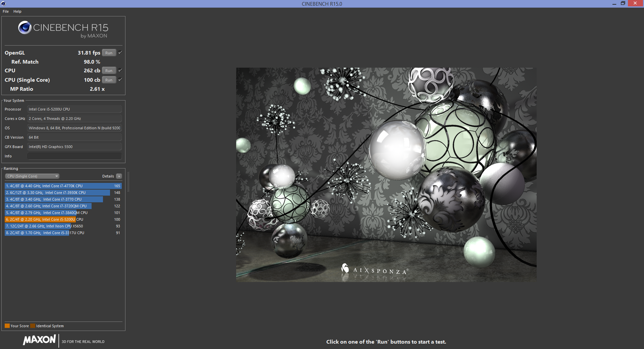Screen dimensions: 644x349
Task: Minimize the Cinebench window
Action: click(x=614, y=4)
